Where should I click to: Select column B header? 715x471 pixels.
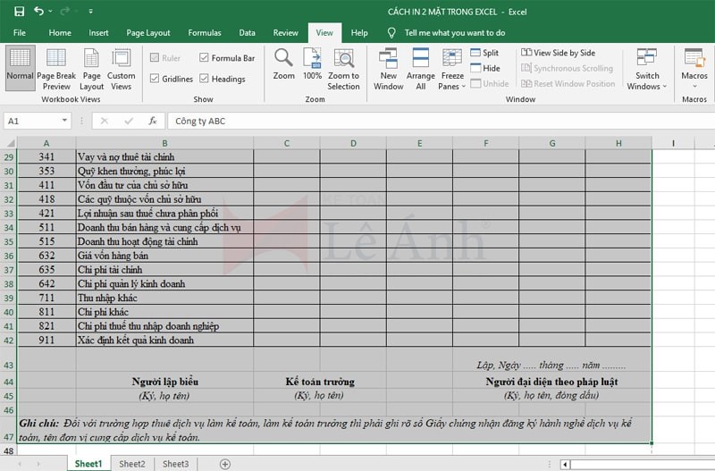click(x=164, y=143)
